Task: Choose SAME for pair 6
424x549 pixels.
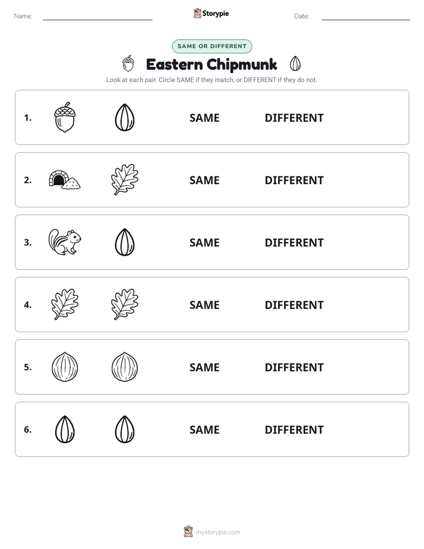Action: coord(204,430)
